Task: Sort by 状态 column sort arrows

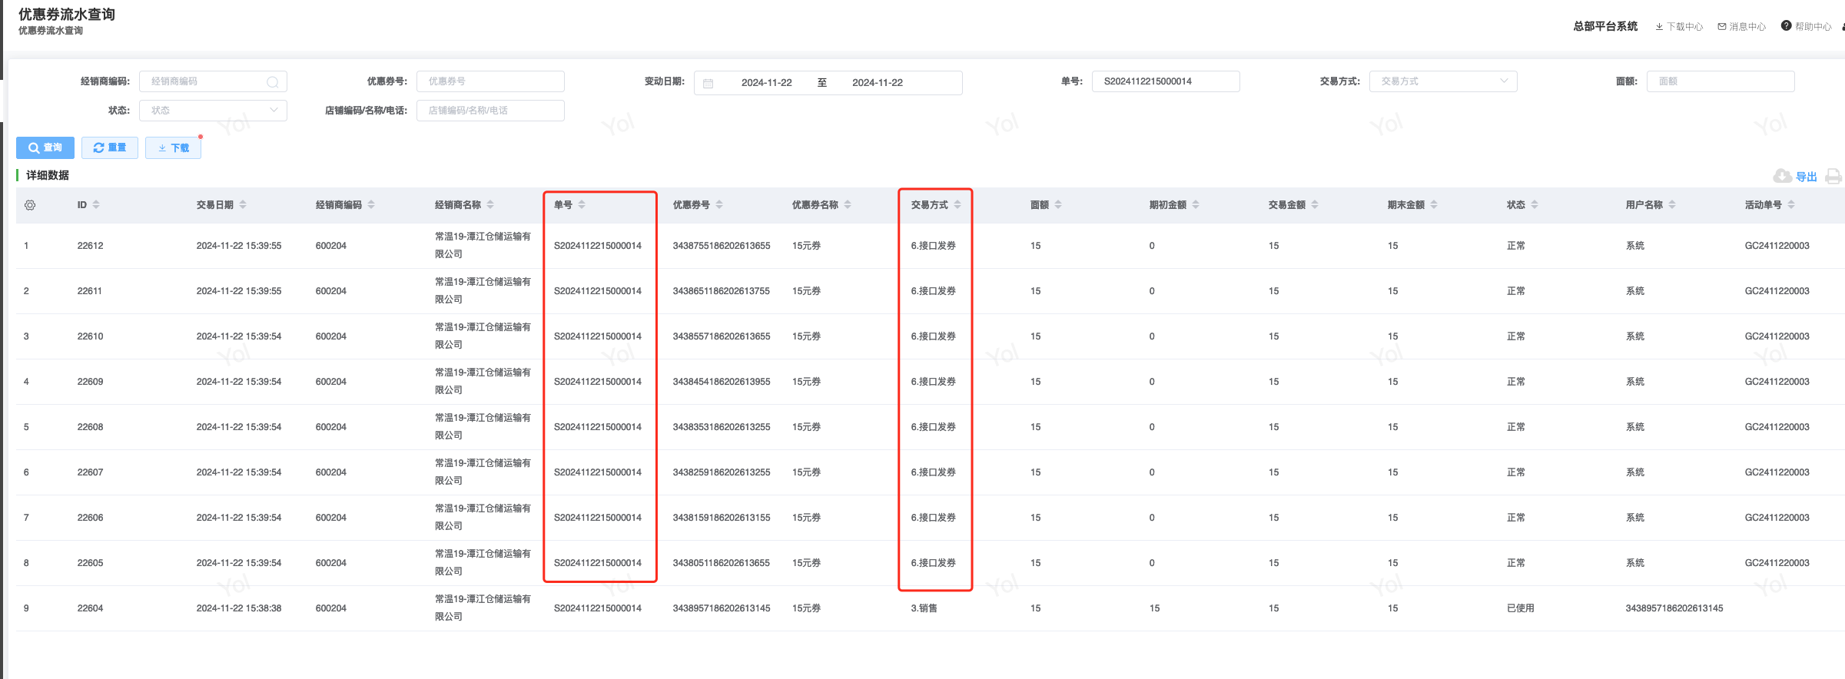Action: tap(1535, 205)
